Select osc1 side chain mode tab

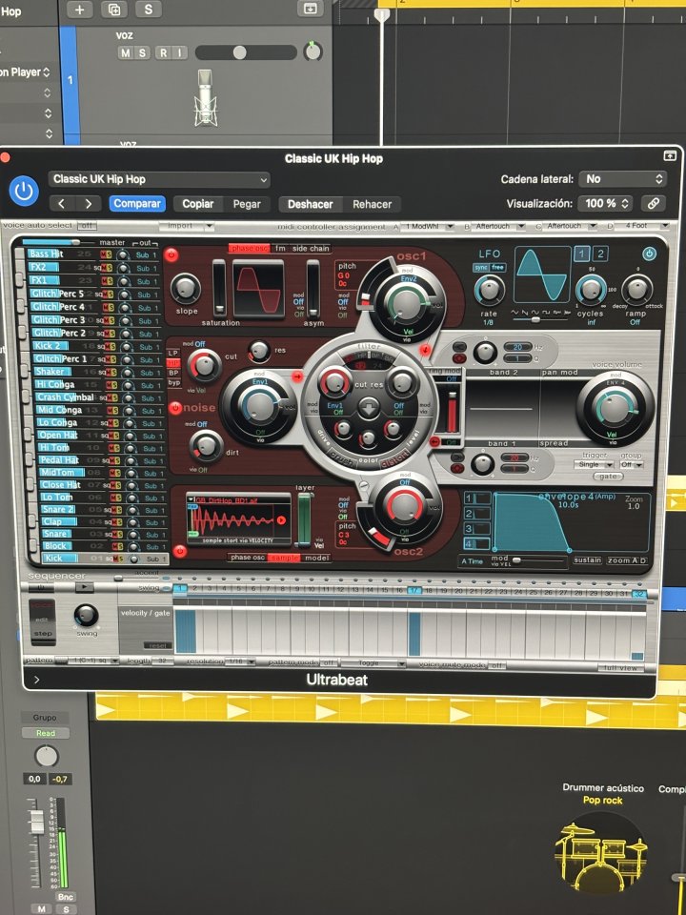(x=311, y=248)
